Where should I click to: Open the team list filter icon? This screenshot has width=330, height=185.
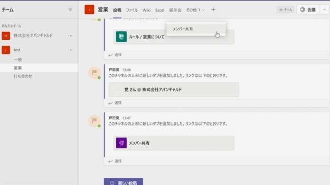(x=70, y=9)
